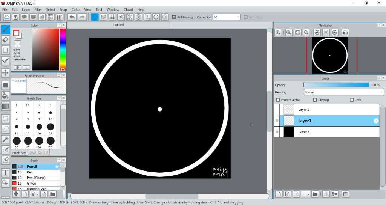Open Pencil brush settings gear
386x205 pixels.
coord(57,166)
